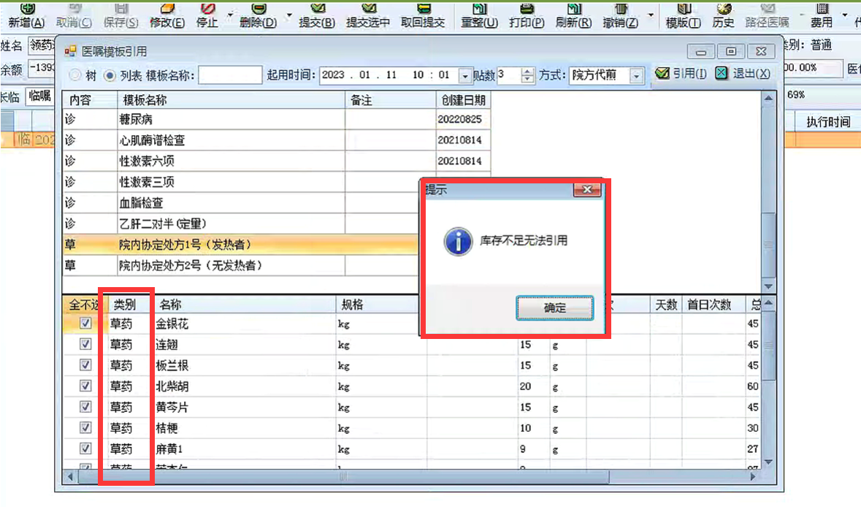Click the 执行时间 column header in main window
The width and height of the screenshot is (861, 507).
828,122
